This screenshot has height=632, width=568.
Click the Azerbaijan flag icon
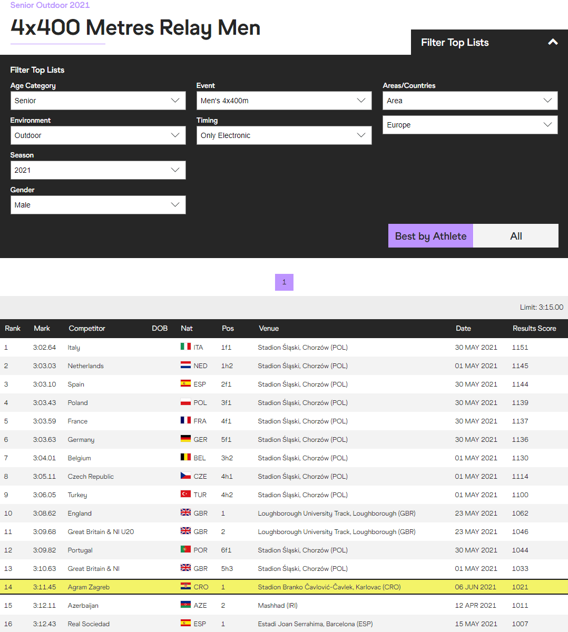185,605
